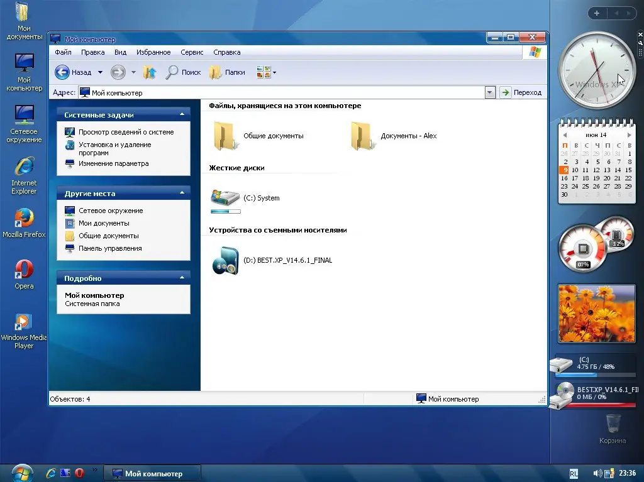The width and height of the screenshot is (644, 482).
Task: Open the Правка menu
Action: (x=93, y=52)
